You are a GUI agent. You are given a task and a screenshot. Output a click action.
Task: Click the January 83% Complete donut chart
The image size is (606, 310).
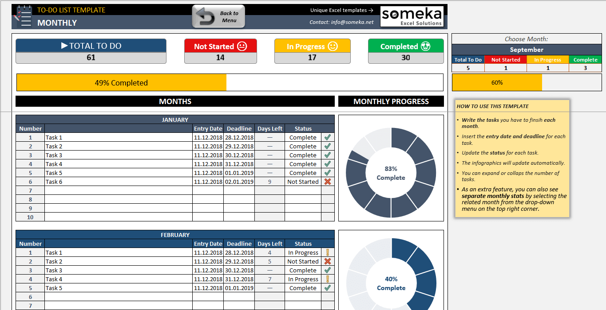click(391, 173)
